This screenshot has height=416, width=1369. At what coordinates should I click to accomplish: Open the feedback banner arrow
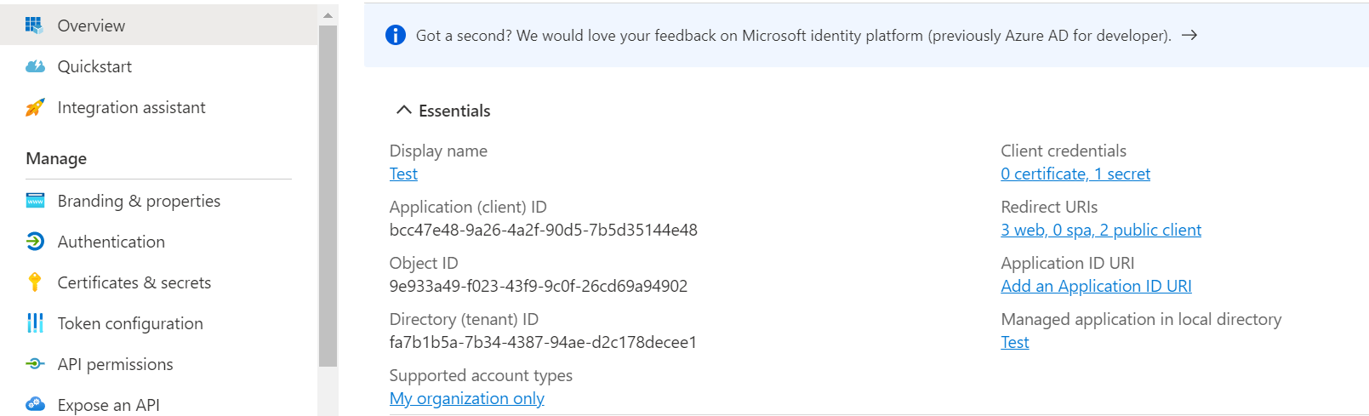pyautogui.click(x=1189, y=35)
